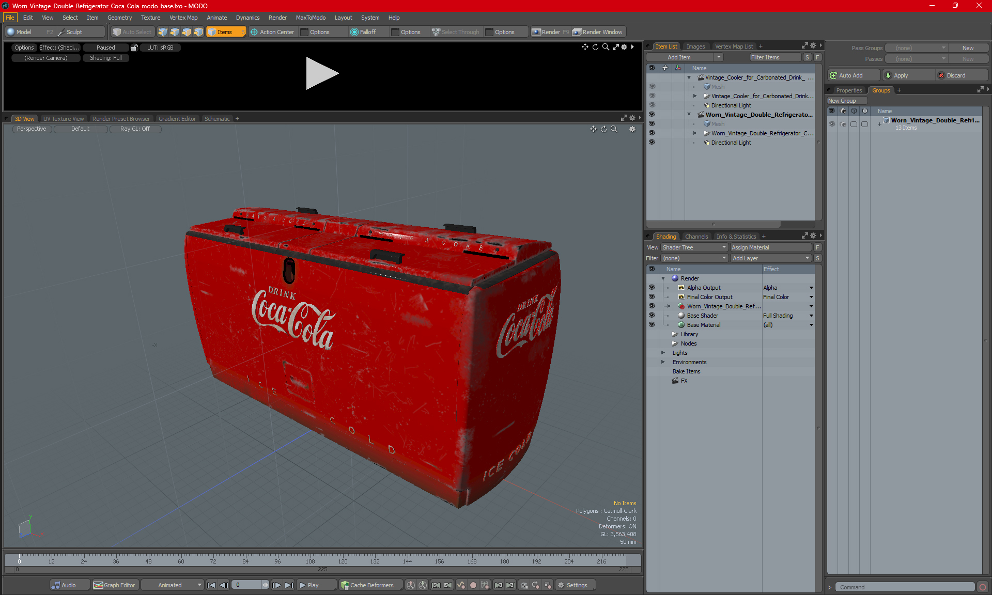Switch to the Properties tab

point(849,90)
